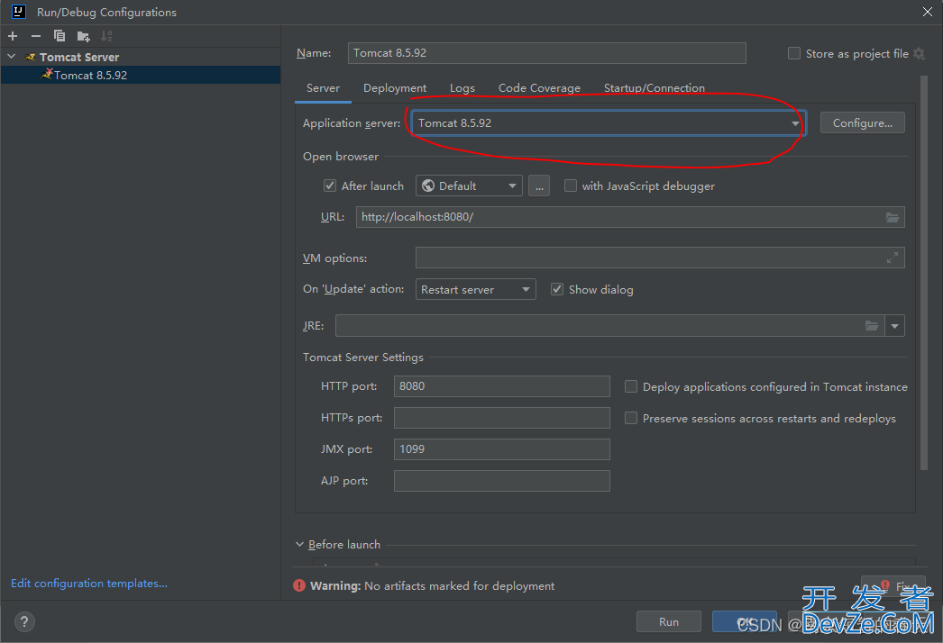Add a new run configuration
The width and height of the screenshot is (943, 643).
[x=13, y=36]
